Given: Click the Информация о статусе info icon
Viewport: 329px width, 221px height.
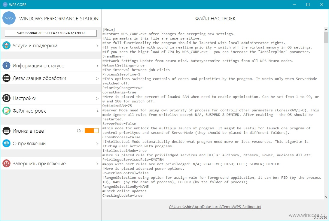Looking at the screenshot, I should click(7, 66).
